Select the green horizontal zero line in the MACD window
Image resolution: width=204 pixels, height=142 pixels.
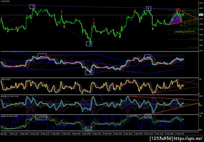tap(100, 104)
